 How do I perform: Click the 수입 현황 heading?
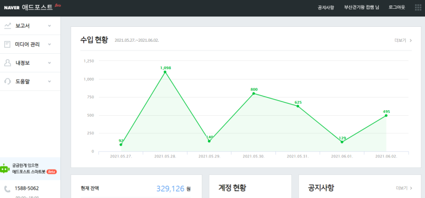click(x=94, y=39)
